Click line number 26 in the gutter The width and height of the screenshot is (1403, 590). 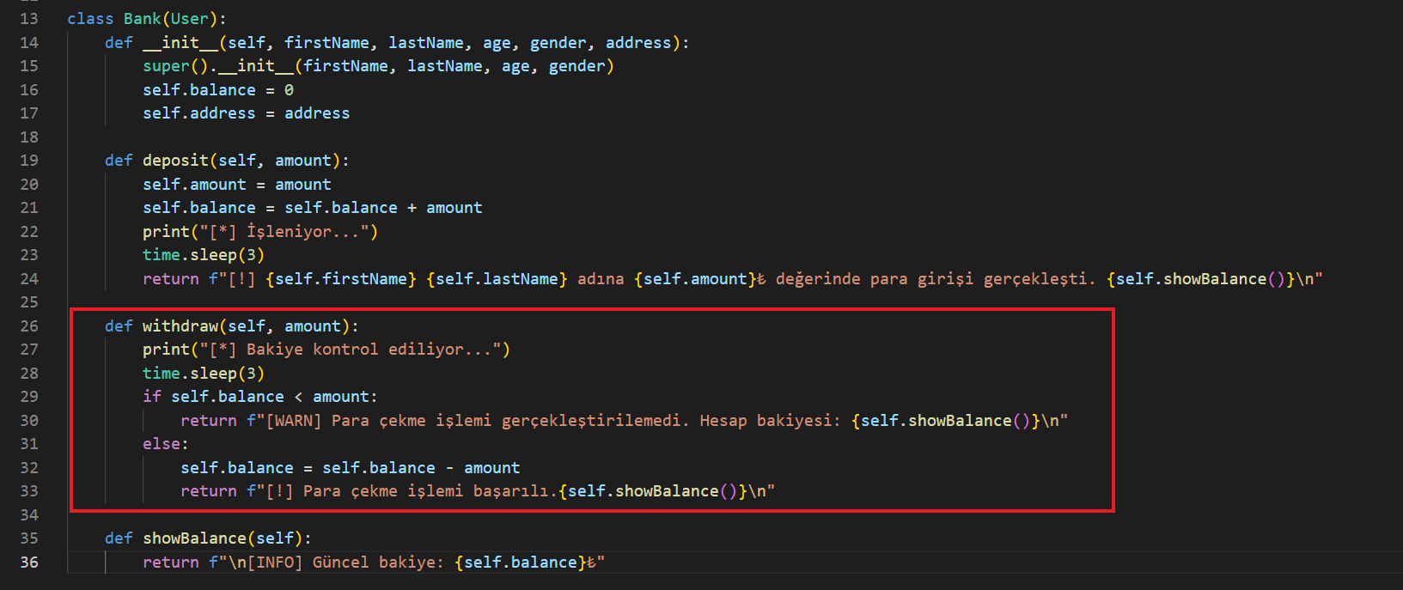(x=29, y=326)
